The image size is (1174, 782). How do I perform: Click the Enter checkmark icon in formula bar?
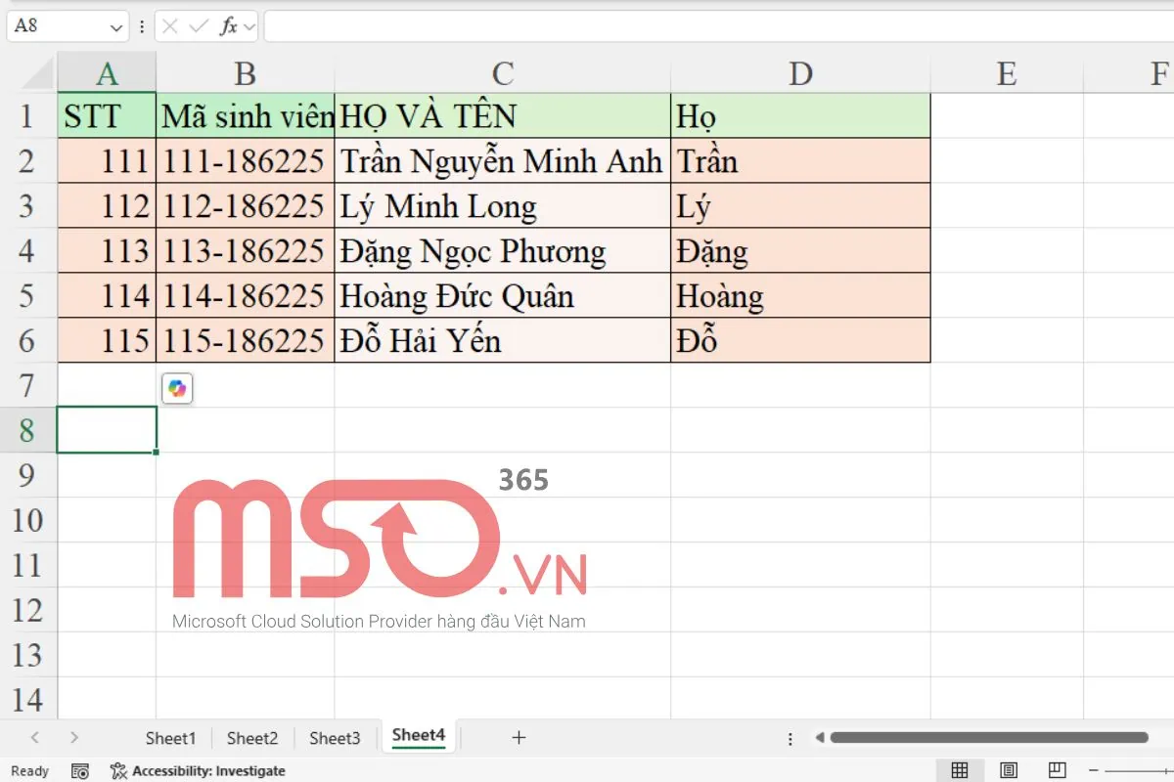coord(199,26)
